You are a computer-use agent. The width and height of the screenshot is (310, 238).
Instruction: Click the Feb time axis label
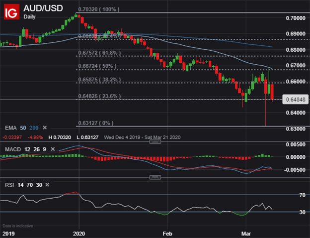tap(167, 234)
